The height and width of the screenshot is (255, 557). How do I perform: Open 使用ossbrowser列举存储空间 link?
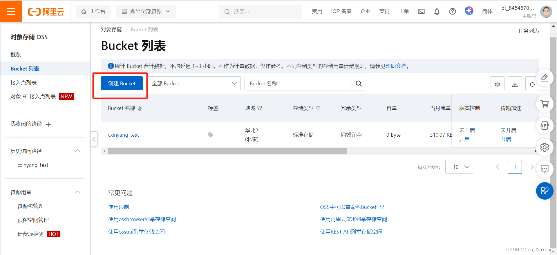(142, 219)
